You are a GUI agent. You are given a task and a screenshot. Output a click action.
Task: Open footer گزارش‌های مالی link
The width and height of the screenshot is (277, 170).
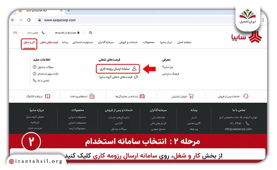[158, 123]
